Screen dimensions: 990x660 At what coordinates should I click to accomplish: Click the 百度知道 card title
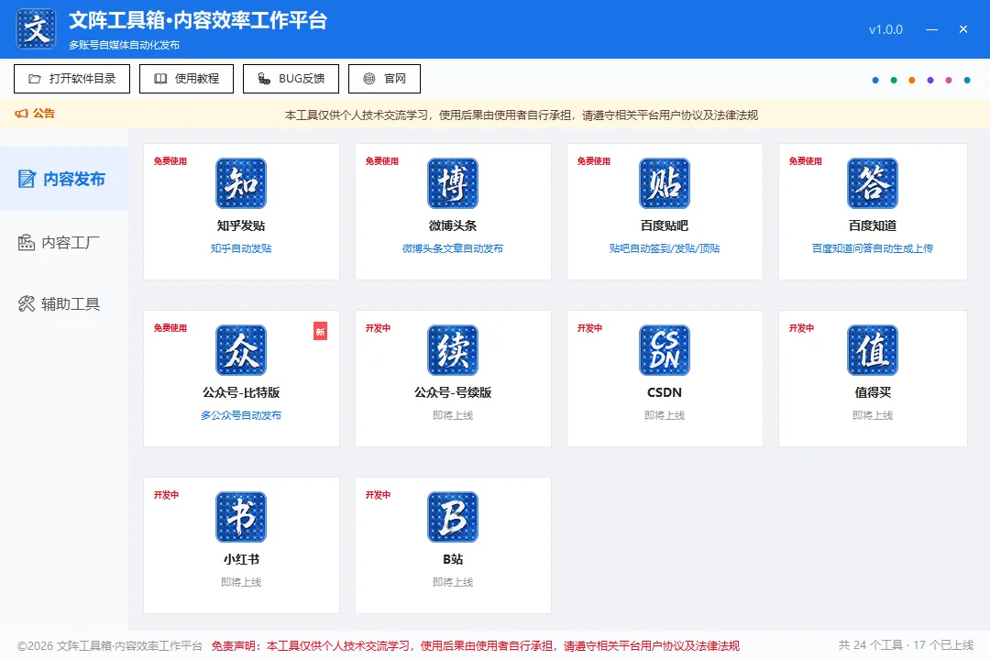pos(873,225)
